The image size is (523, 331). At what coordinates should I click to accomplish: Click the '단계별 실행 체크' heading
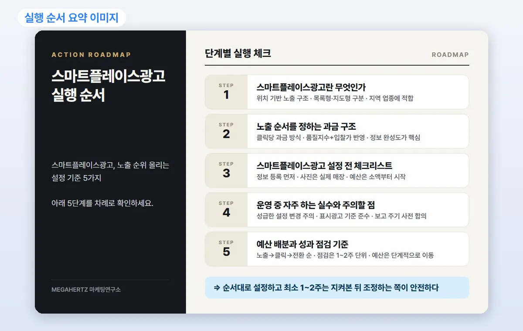(x=238, y=54)
